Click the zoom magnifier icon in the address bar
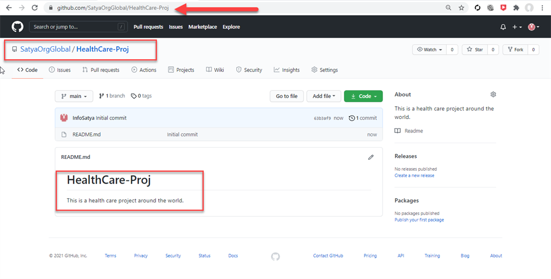 [448, 8]
